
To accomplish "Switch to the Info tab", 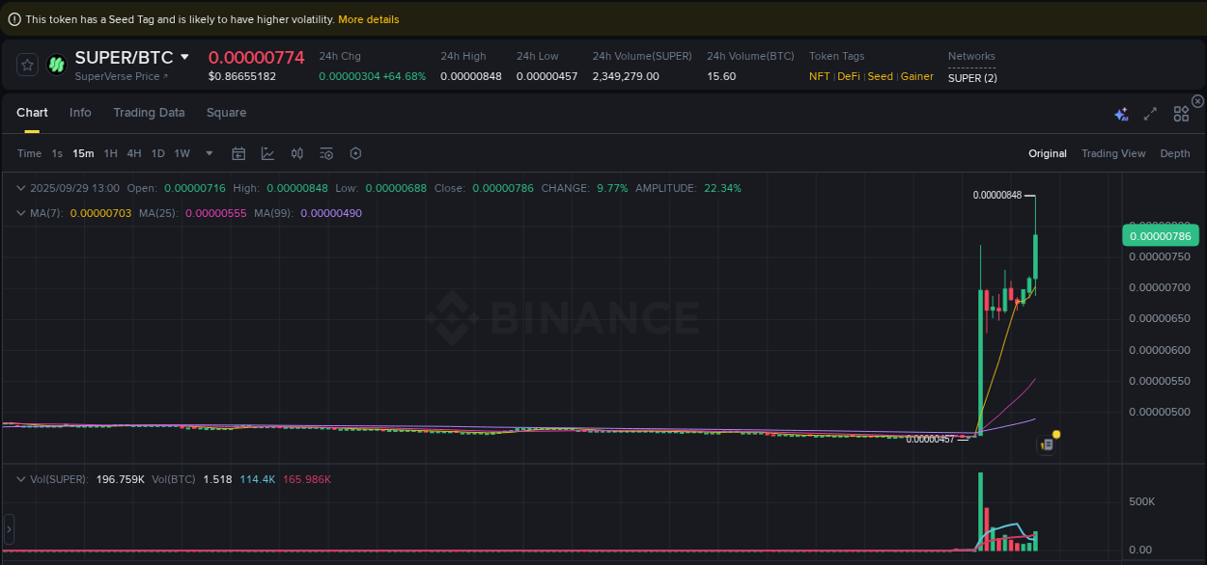I will (80, 113).
